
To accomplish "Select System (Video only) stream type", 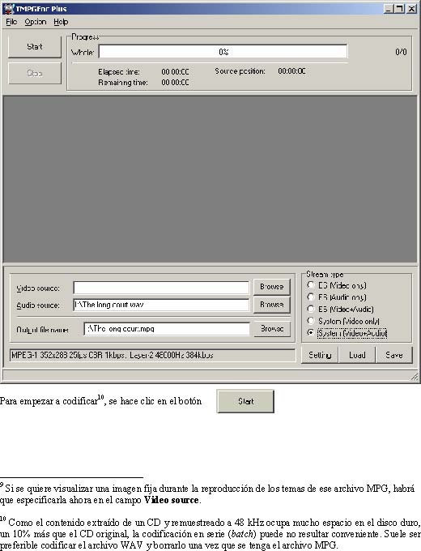I will (x=343, y=321).
